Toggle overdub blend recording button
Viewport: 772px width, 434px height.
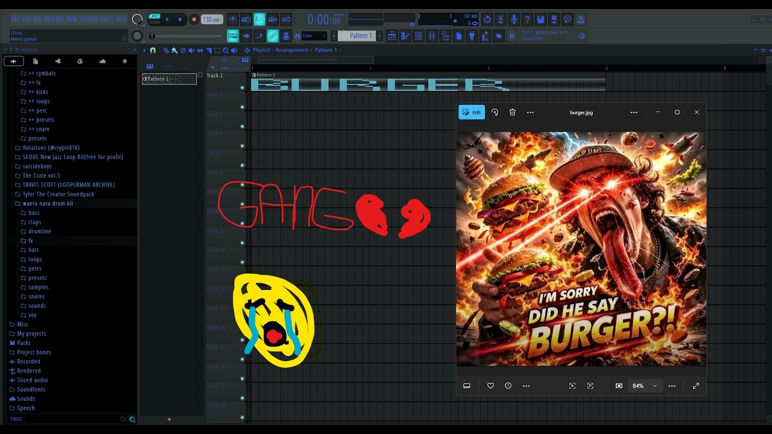pos(273,19)
